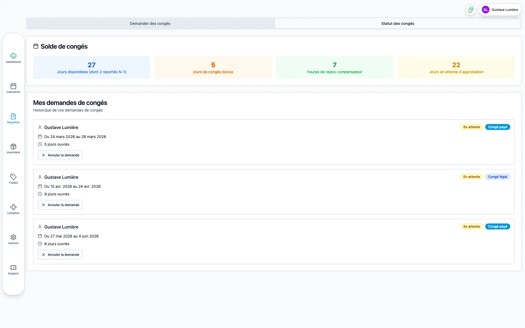Click the 22 jours en attente card
525x328 pixels.
click(x=456, y=68)
